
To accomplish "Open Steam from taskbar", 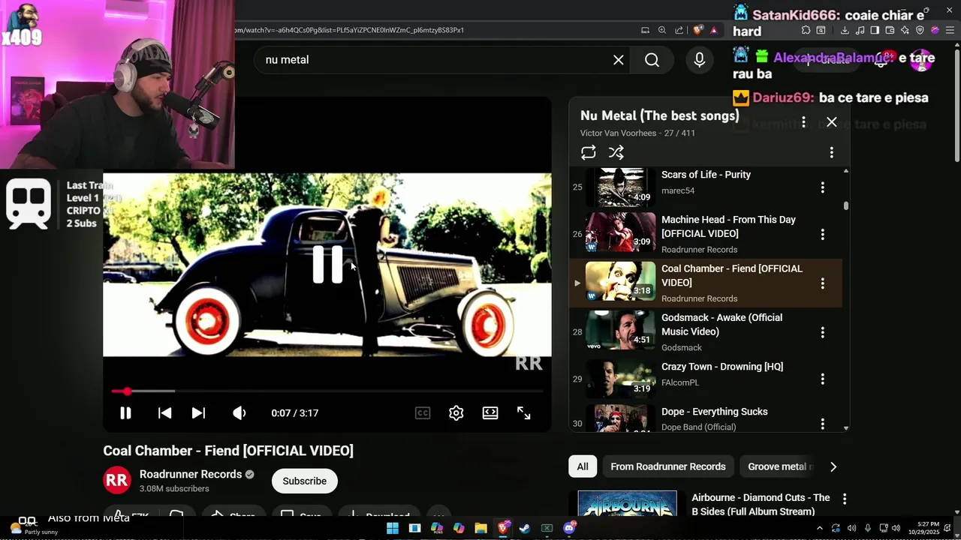I will 525,528.
